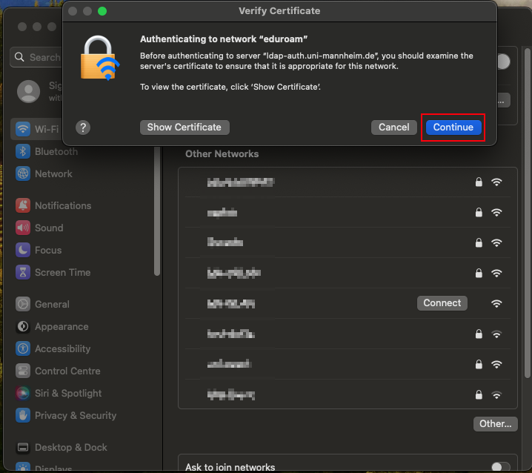
Task: Open the General gear icon
Action: [x=23, y=304]
